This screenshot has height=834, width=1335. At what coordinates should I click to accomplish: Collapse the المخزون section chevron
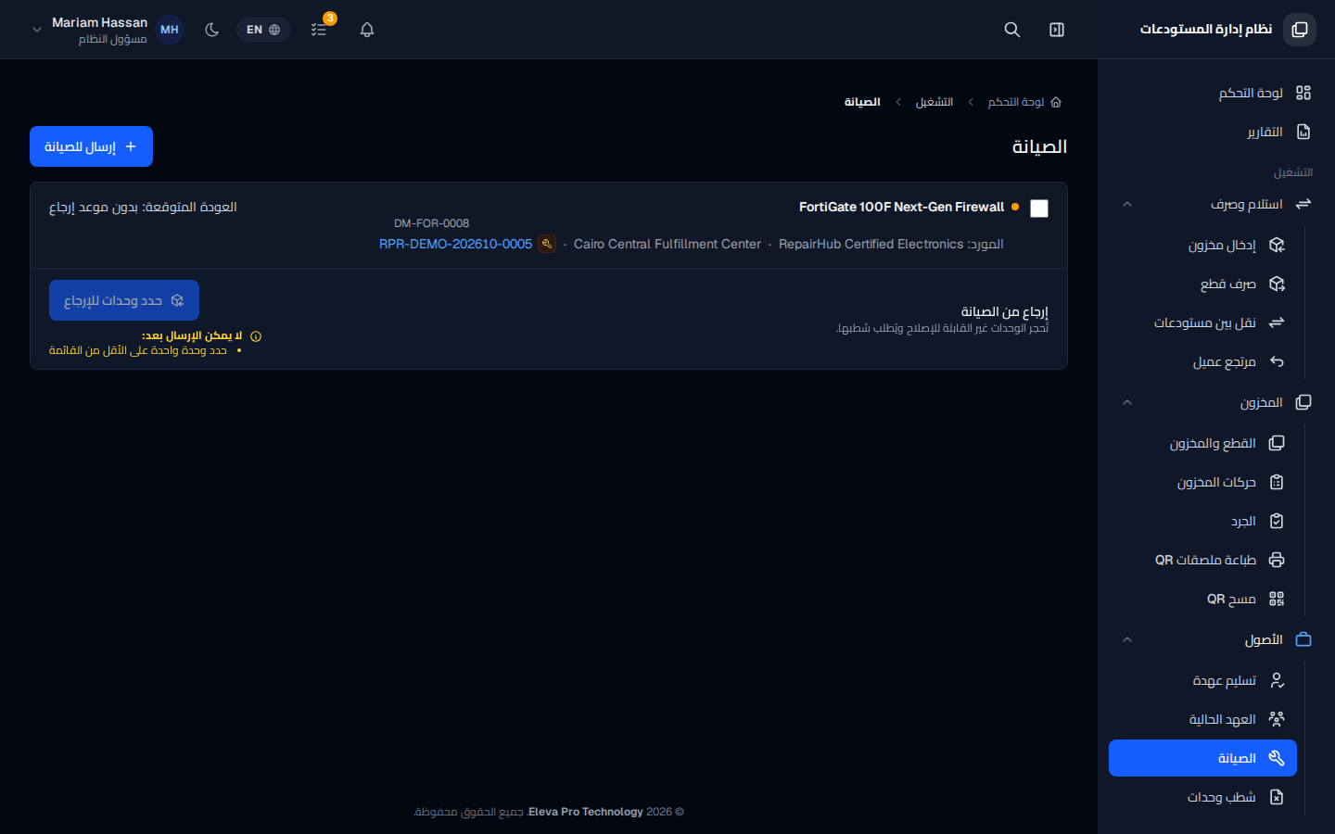pyautogui.click(x=1127, y=402)
